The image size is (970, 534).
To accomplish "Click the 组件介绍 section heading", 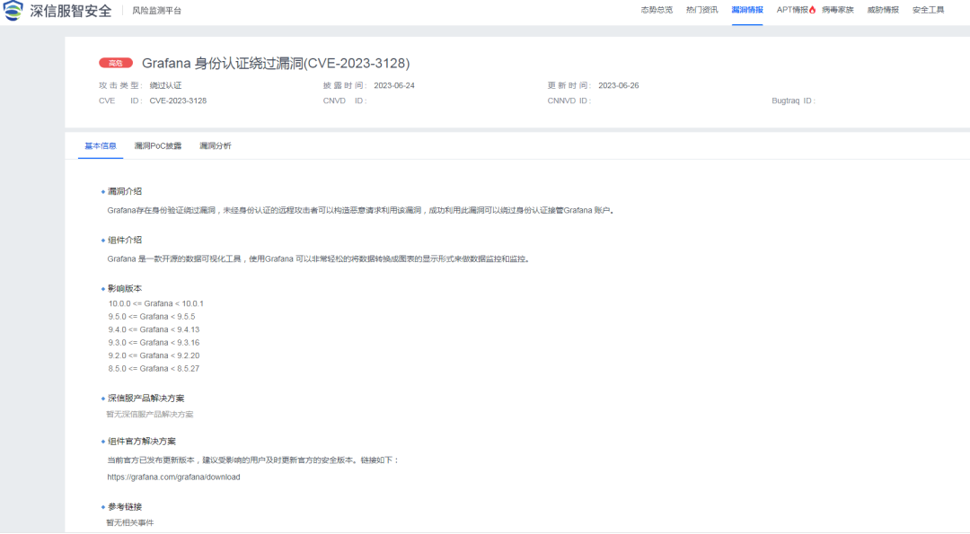I will [x=124, y=240].
